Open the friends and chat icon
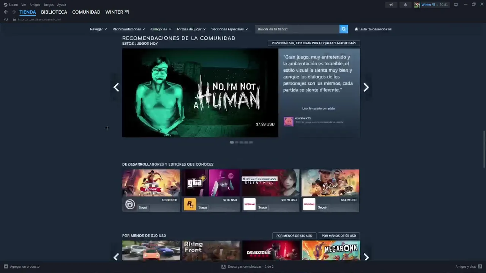Viewport: 486px width, 273px height. pos(480,267)
